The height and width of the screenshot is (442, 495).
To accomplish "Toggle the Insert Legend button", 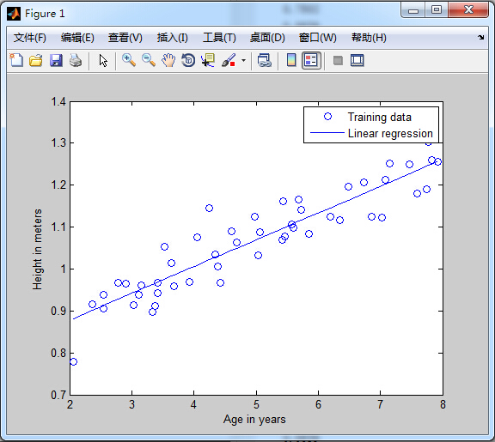I will coord(311,60).
